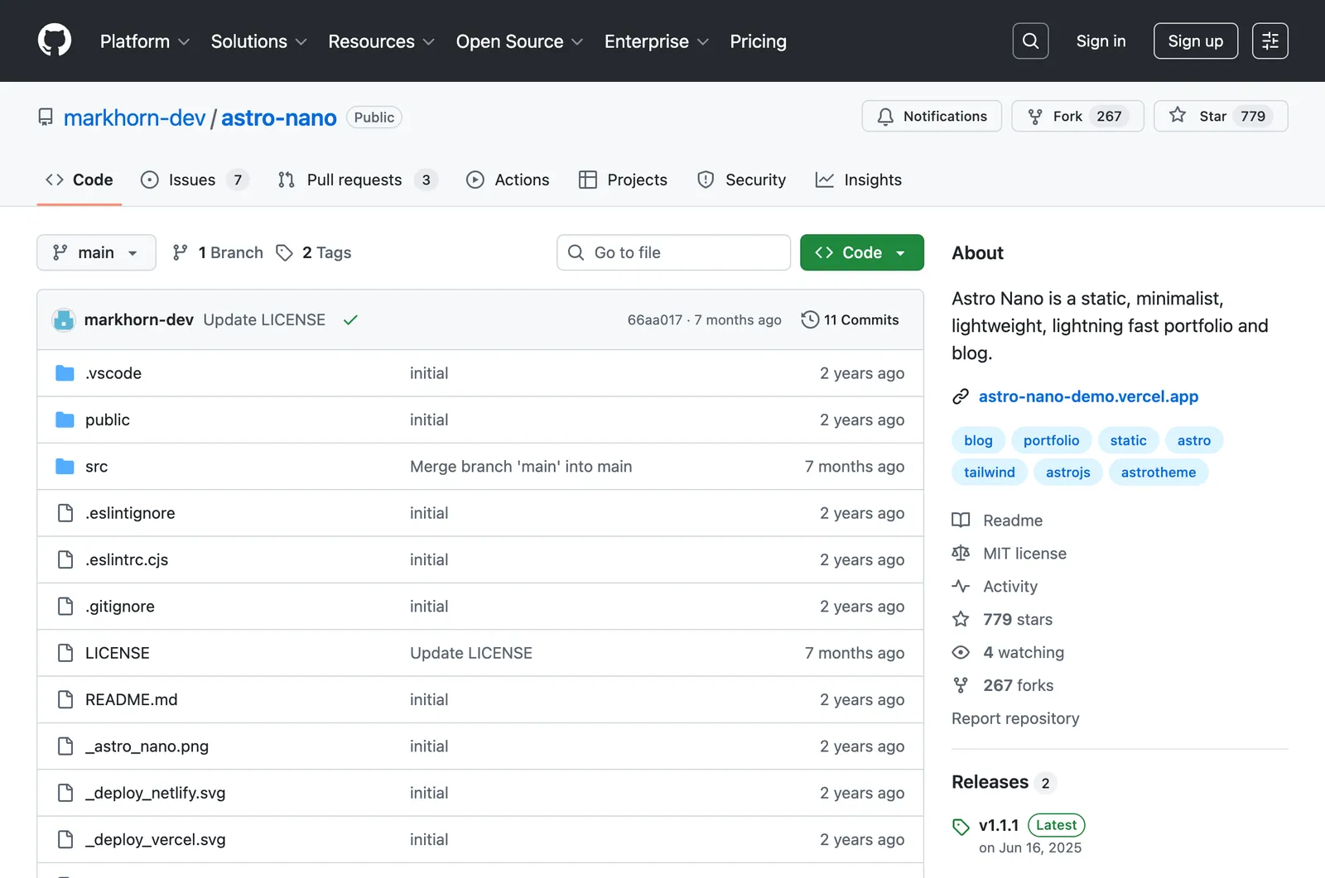Click file icon next to README.md
Screen dimensions: 1325x878
pyautogui.click(x=65, y=699)
